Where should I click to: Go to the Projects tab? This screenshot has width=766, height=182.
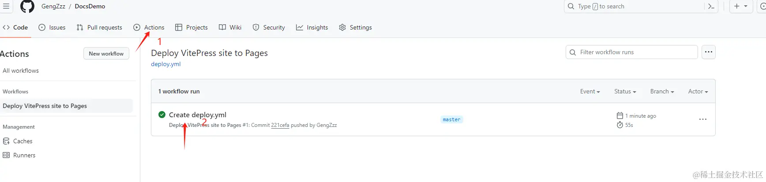(x=191, y=27)
